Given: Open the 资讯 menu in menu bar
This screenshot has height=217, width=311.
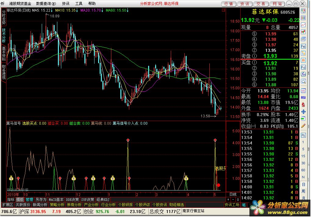Looking at the screenshot, I should point(66,4).
